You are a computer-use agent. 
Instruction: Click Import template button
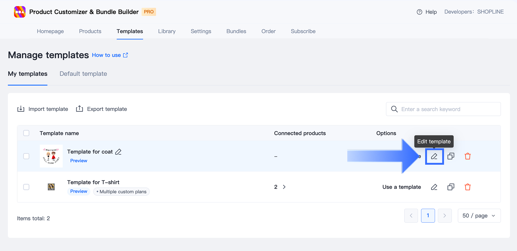(43, 109)
